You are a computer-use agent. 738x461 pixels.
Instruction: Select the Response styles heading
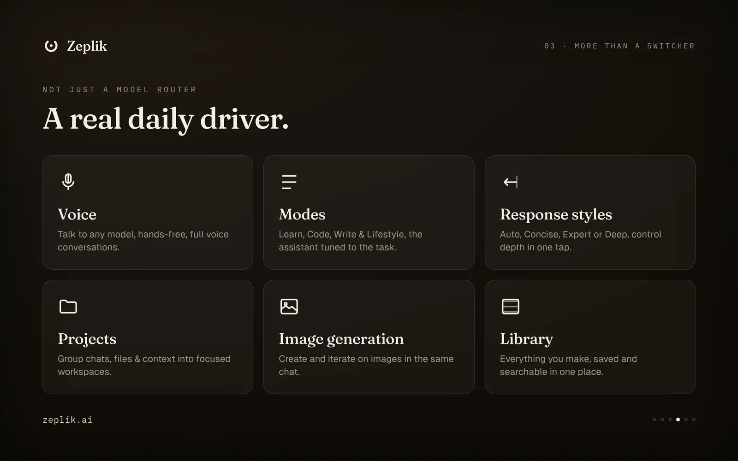[556, 215]
